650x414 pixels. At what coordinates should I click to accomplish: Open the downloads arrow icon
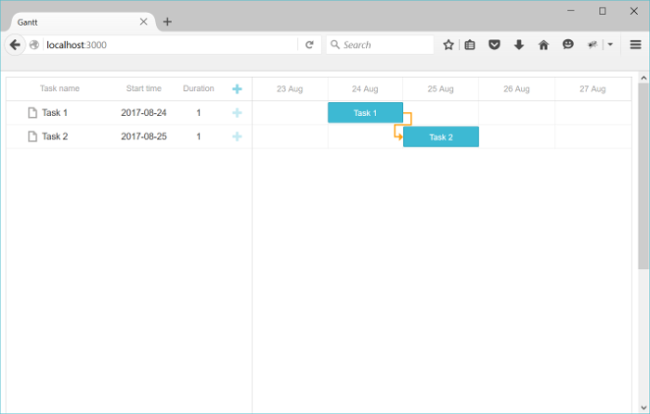(x=519, y=45)
